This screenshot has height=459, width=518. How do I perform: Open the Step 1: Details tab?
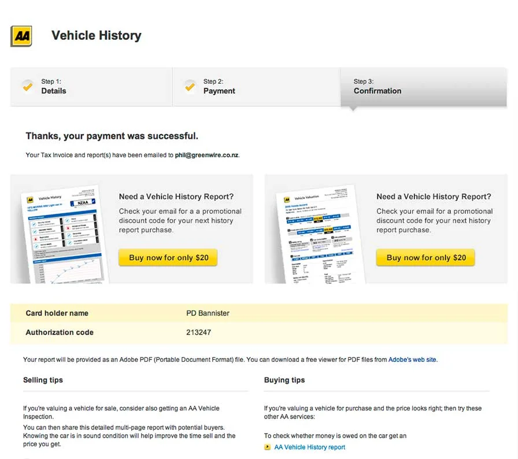pyautogui.click(x=91, y=87)
